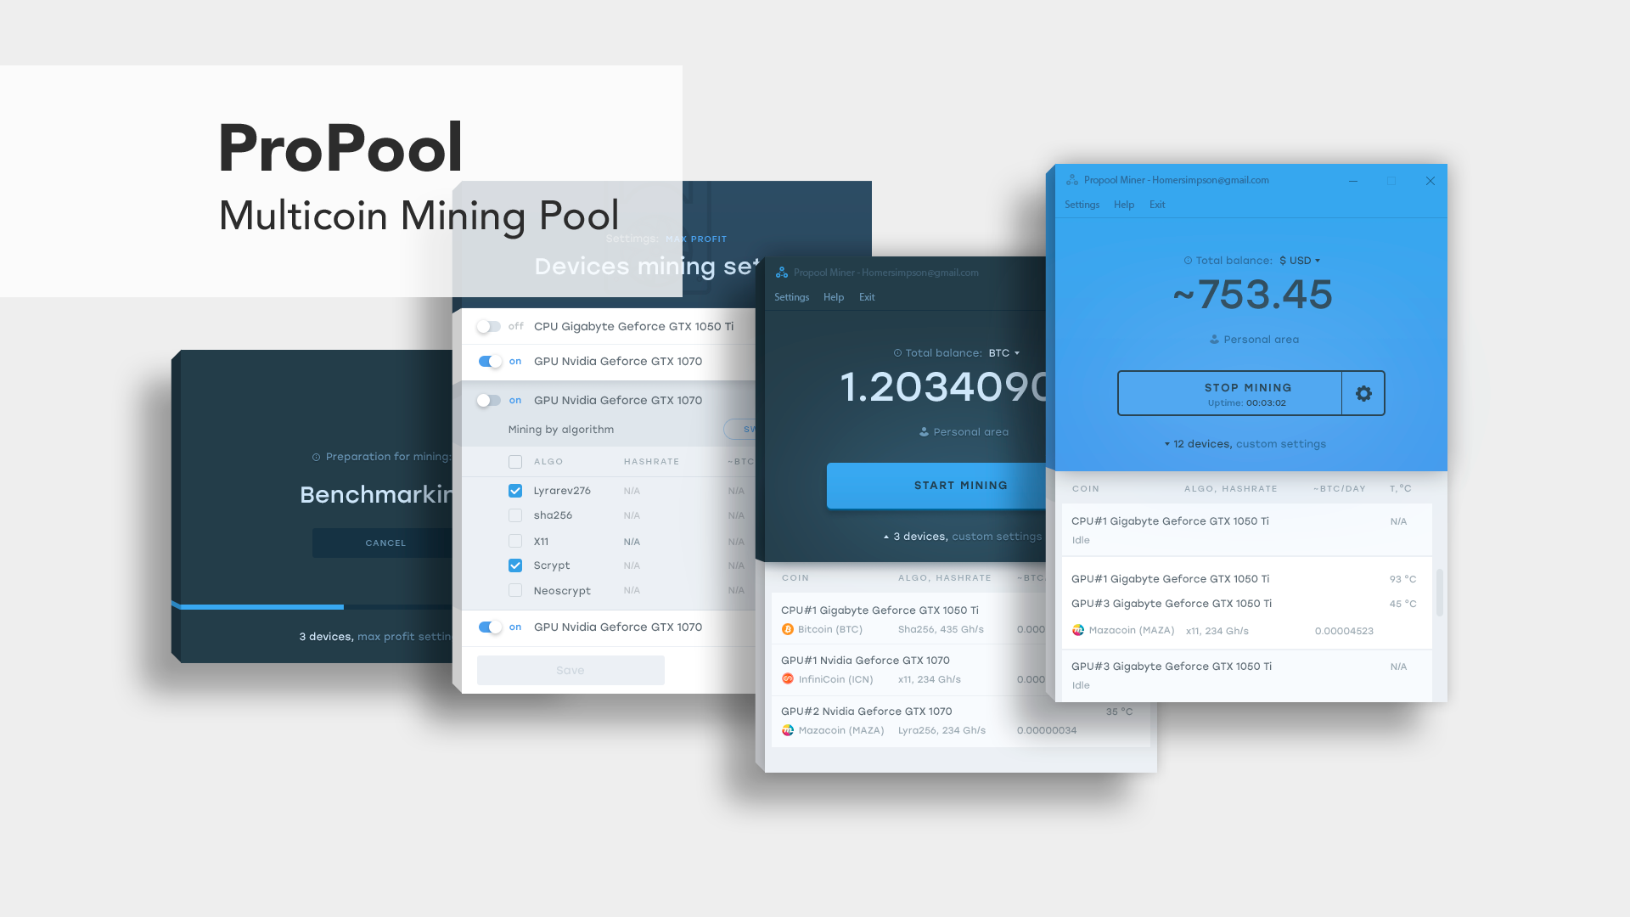The width and height of the screenshot is (1630, 917).
Task: Toggle on GPU Nvidia Geforce GTX 1070 device
Action: coord(487,400)
